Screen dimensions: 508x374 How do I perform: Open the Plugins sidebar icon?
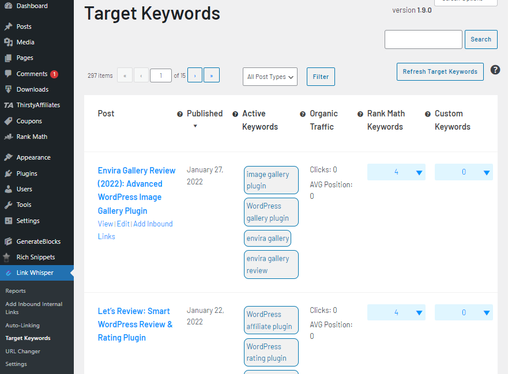point(9,173)
